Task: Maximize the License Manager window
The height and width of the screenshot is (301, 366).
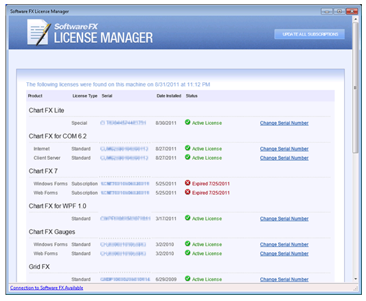Action: 339,11
